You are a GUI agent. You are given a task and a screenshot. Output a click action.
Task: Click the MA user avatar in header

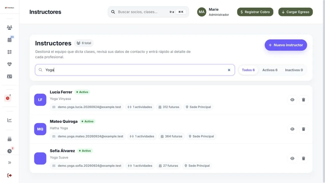click(202, 12)
